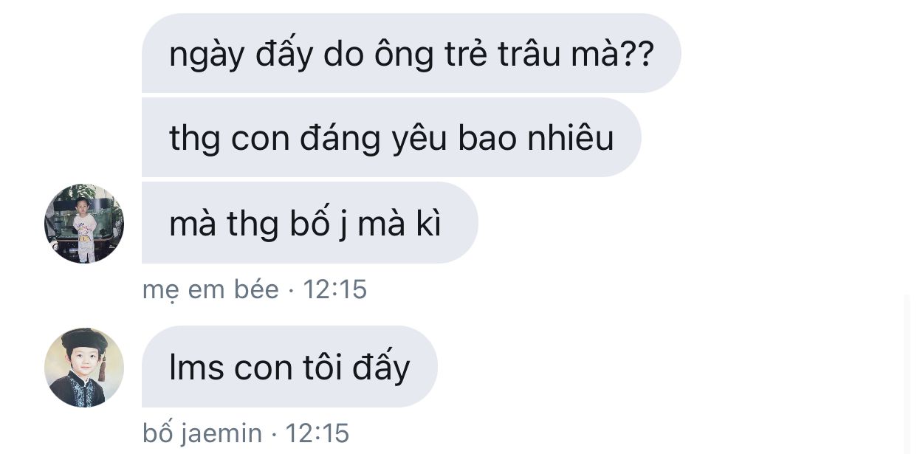The height and width of the screenshot is (454, 917).
Task: Open bố jaemin's profile avatar
Action: click(x=84, y=367)
